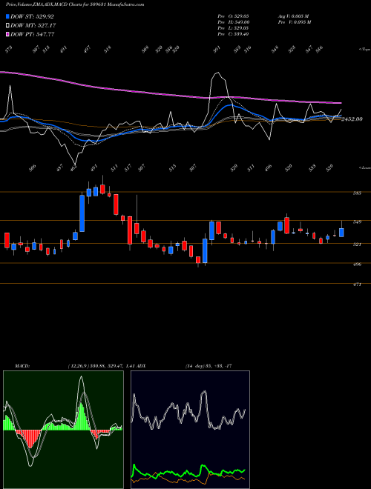Image resolution: width=371 pixels, height=489 pixels.
Task: Click the 'Pre O: 529.05' open value
Action: [x=233, y=16]
